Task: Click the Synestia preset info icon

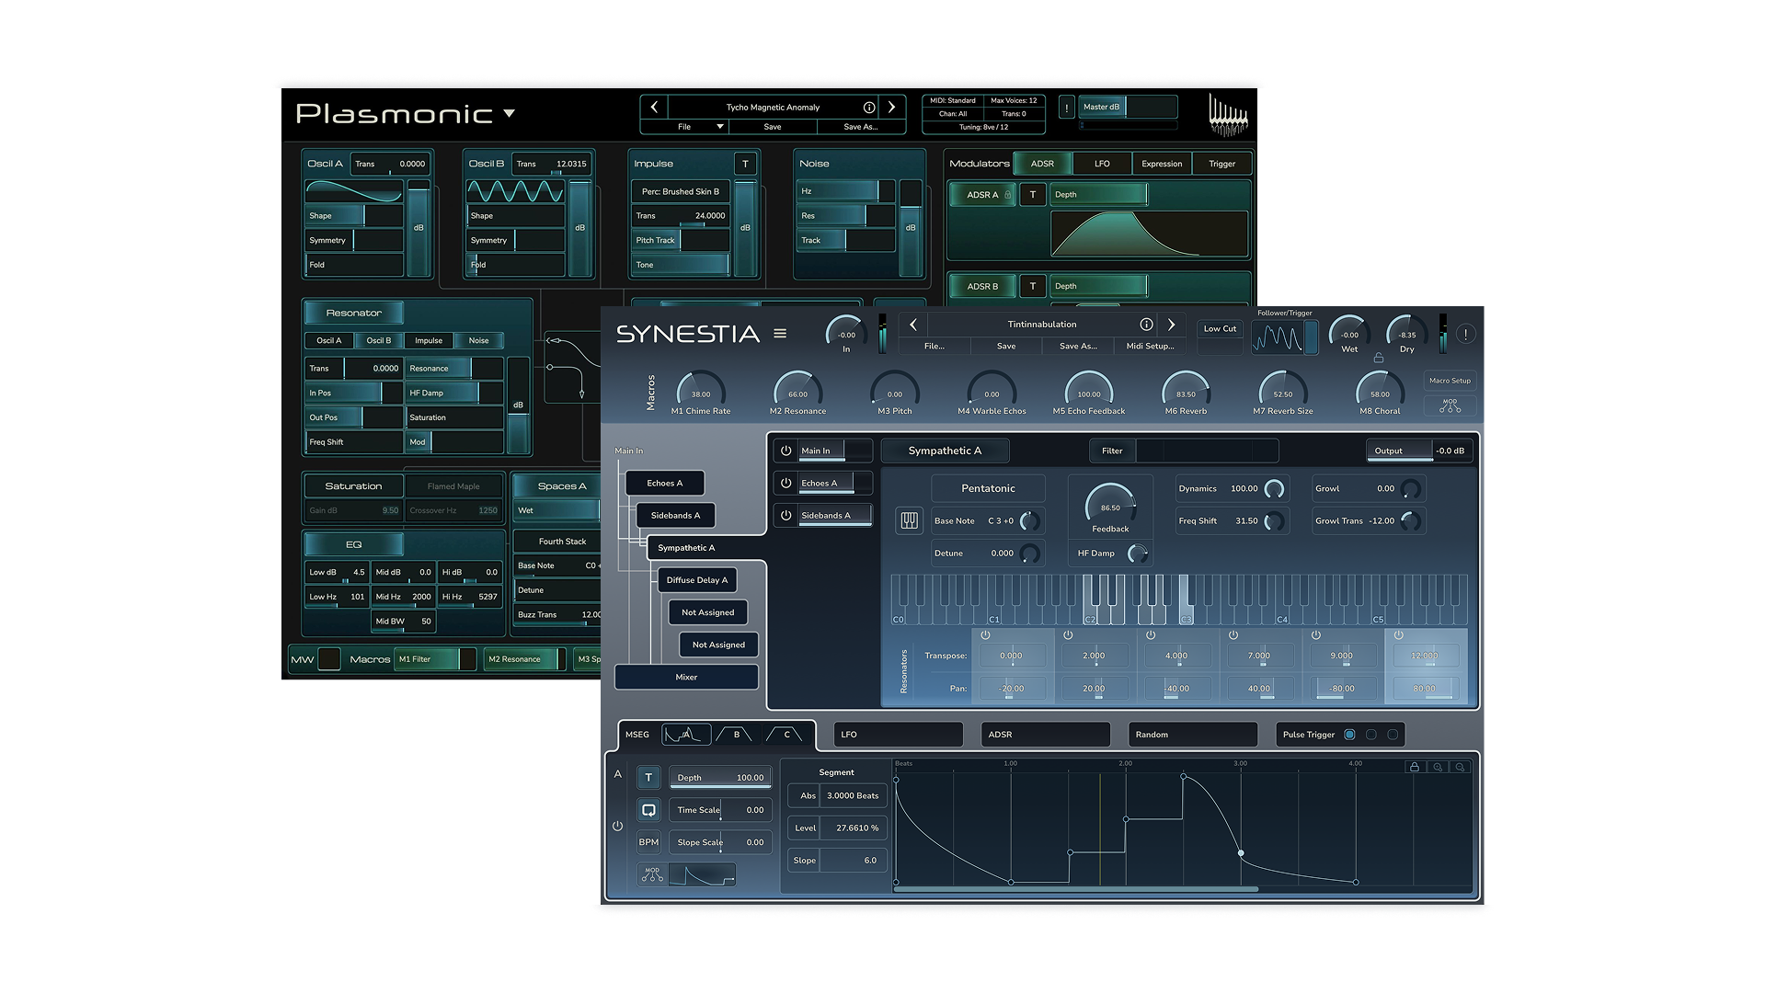Action: [x=1146, y=325]
